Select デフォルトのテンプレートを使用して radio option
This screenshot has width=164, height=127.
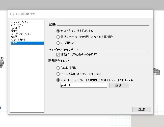click(x=58, y=80)
